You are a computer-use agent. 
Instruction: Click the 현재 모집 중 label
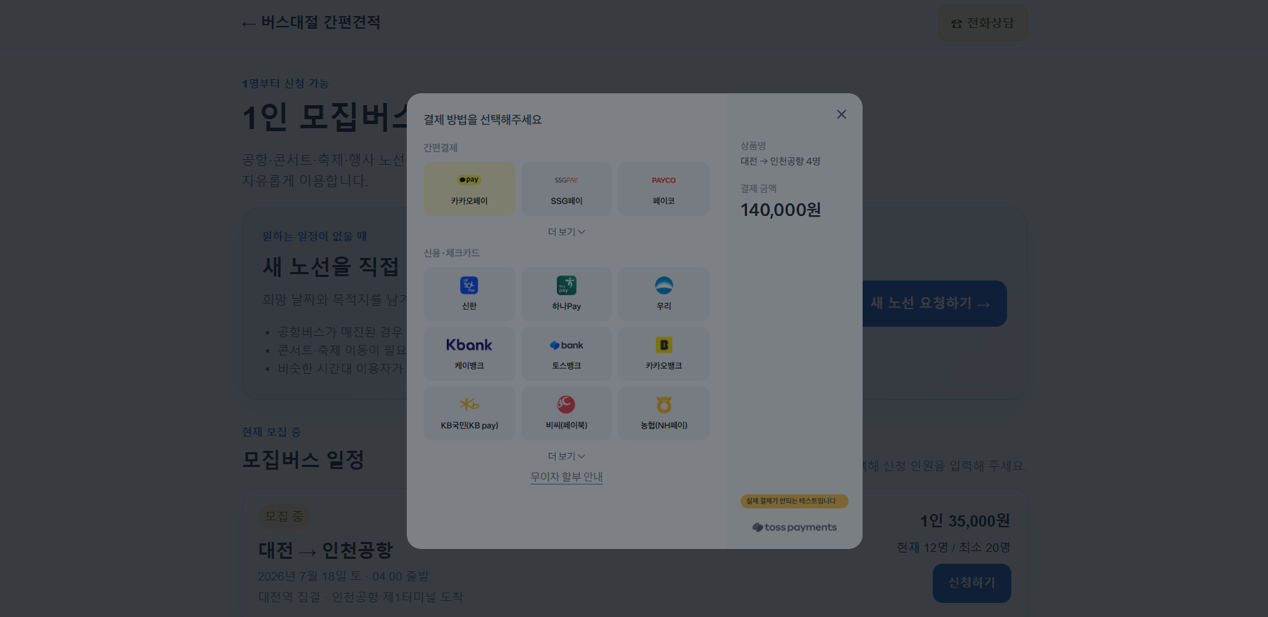[271, 432]
